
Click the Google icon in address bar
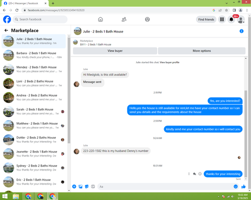point(214,10)
